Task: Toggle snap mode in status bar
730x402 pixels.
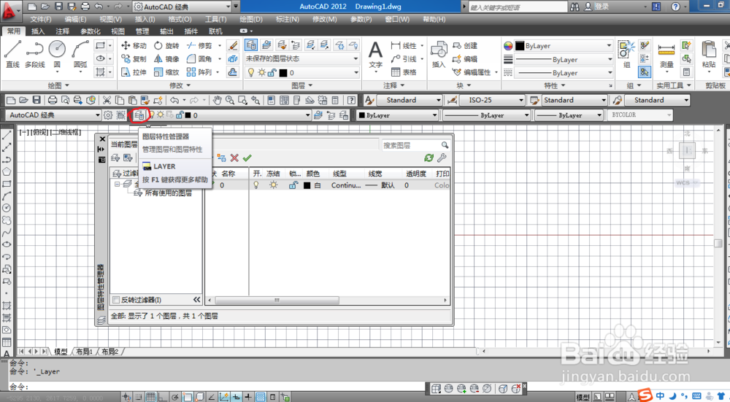Action: pos(138,397)
